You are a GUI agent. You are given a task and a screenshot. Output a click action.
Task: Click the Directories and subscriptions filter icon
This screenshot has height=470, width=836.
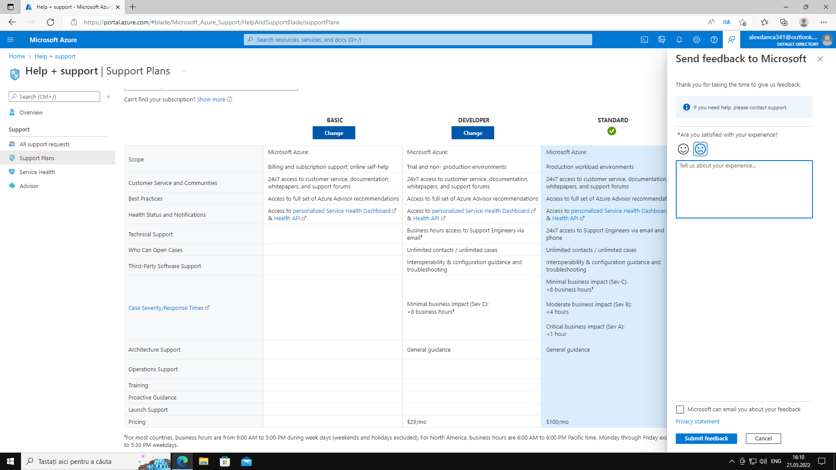click(x=662, y=40)
